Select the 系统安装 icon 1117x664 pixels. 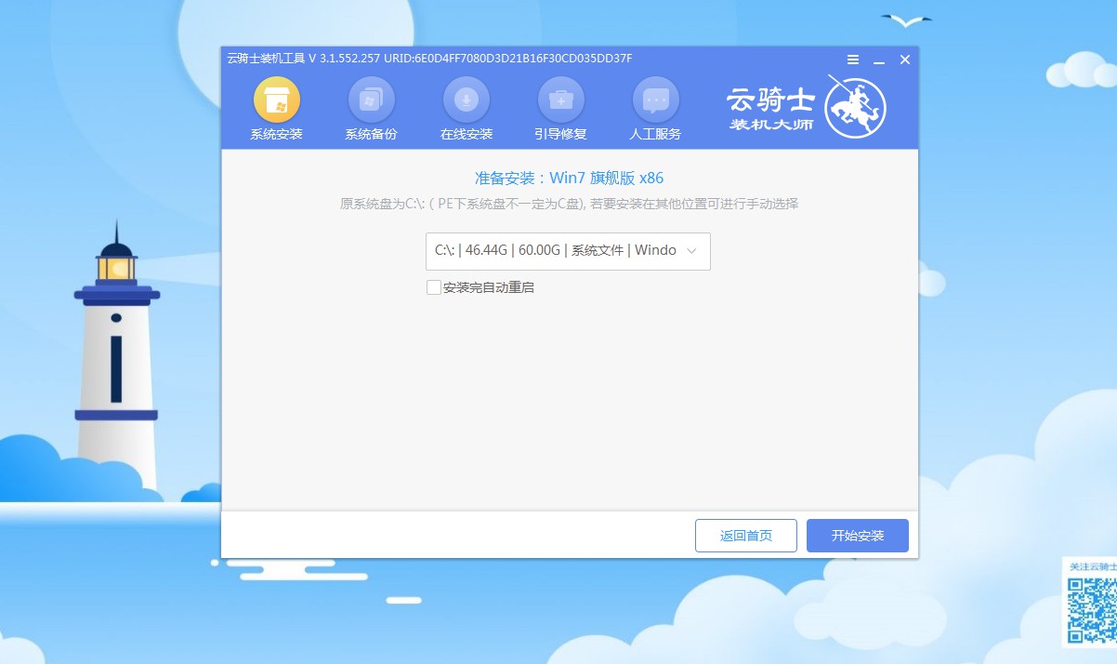click(277, 100)
